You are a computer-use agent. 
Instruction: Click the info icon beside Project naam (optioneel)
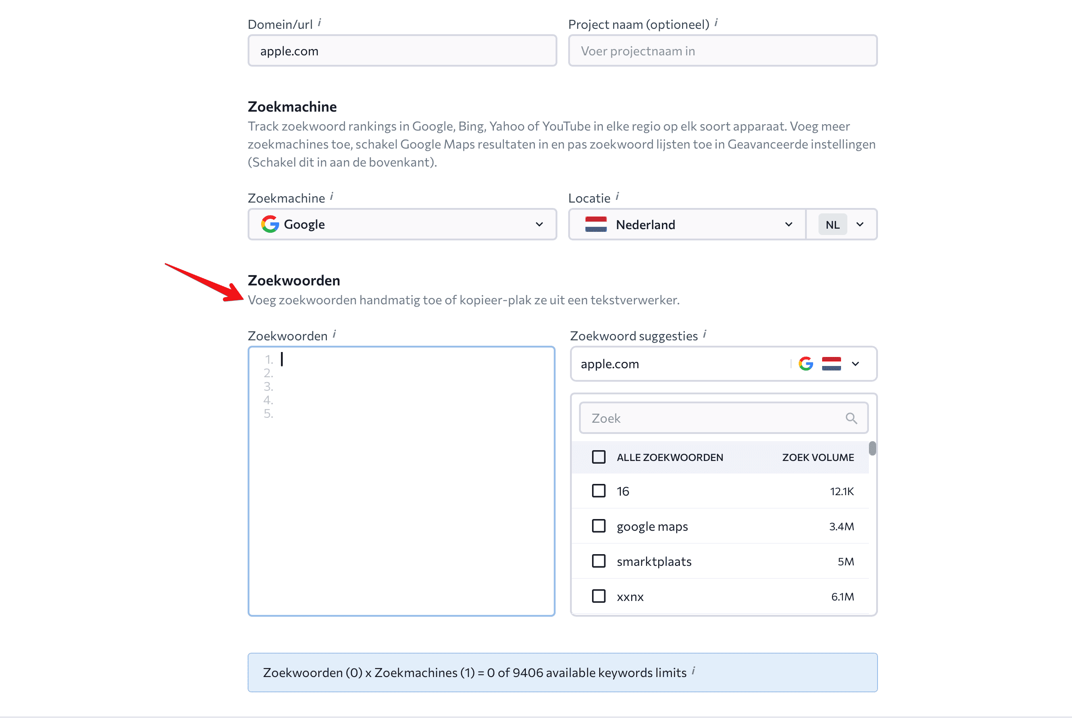[x=716, y=22]
